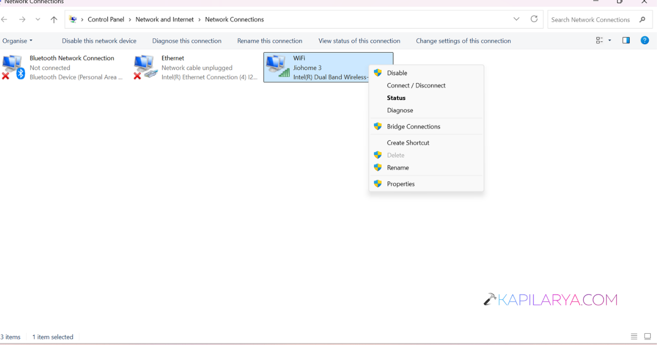
Task: Open the change your view dropdown arrow
Action: [610, 40]
